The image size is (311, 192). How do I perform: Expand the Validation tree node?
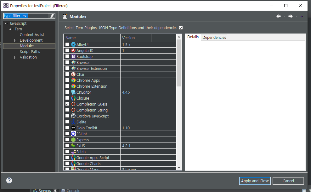(x=15, y=57)
